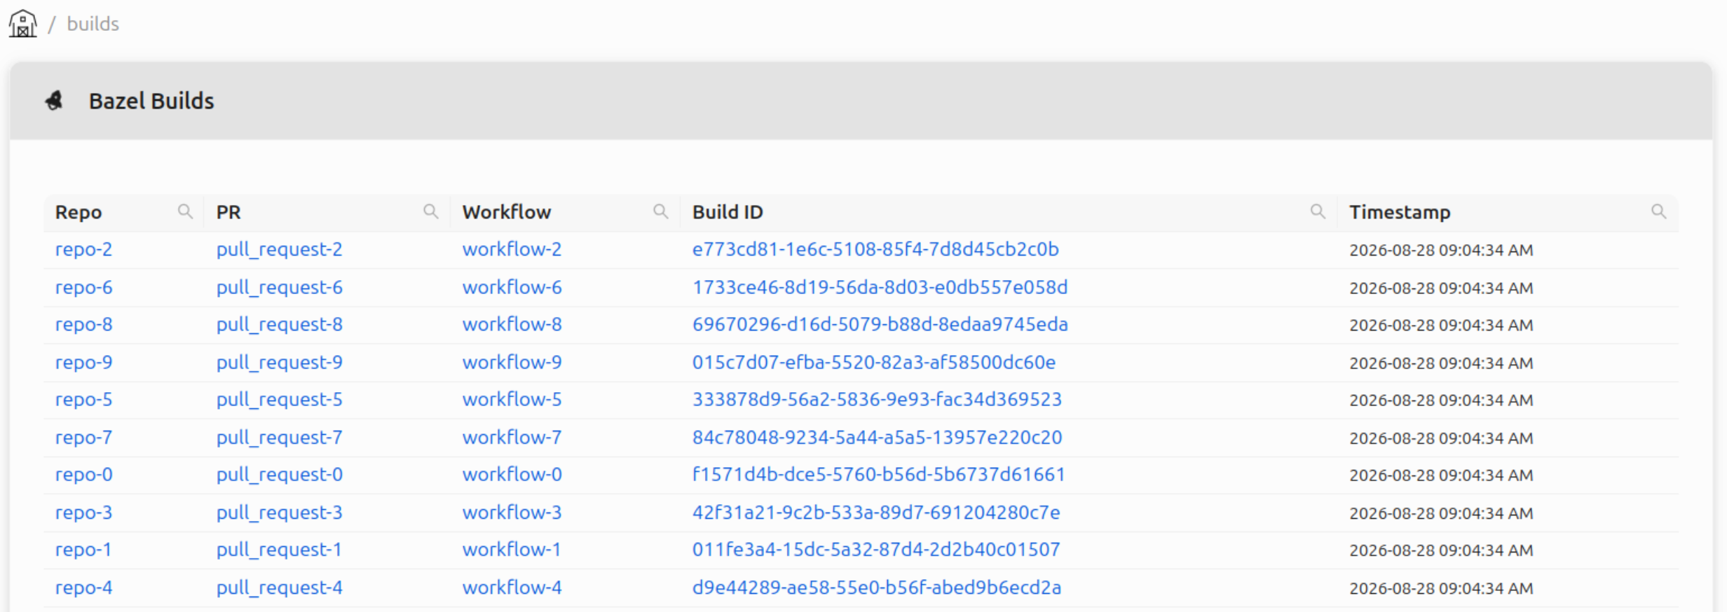Image resolution: width=1727 pixels, height=612 pixels.
Task: Open pull_request-2 link
Action: tap(280, 249)
